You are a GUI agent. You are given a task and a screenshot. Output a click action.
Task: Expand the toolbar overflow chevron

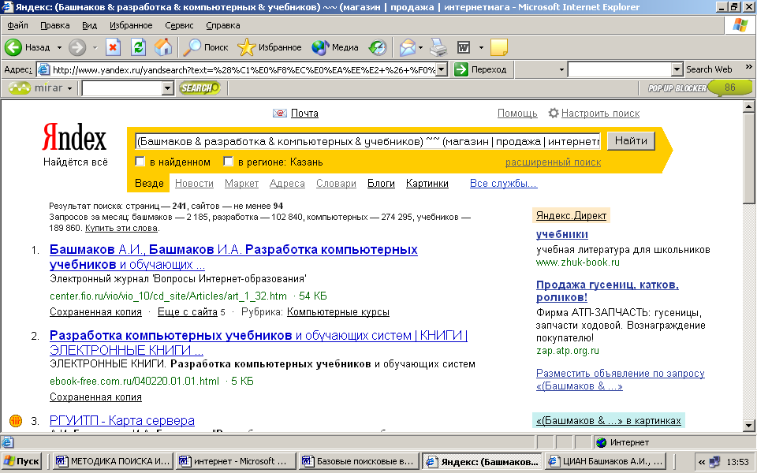pyautogui.click(x=749, y=66)
